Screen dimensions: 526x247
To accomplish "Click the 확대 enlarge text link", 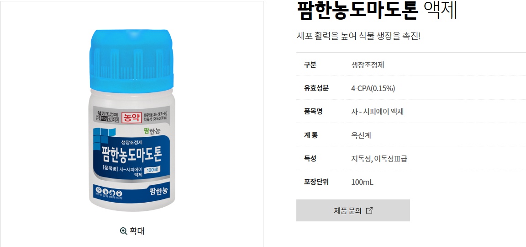I will (137, 231).
